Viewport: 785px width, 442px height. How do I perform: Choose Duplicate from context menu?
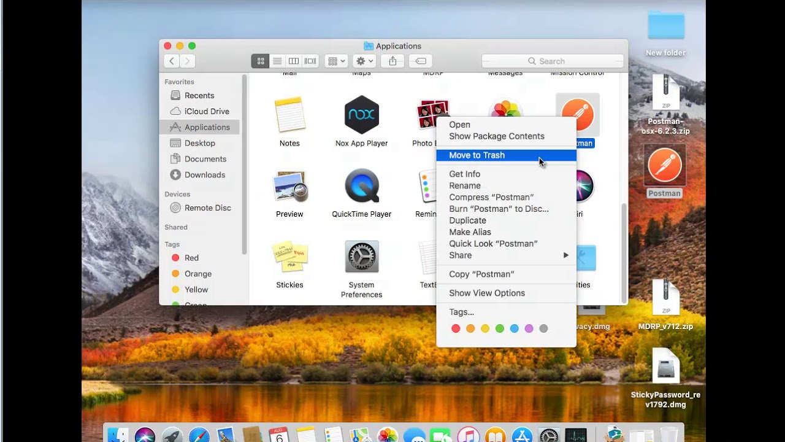tap(506, 220)
